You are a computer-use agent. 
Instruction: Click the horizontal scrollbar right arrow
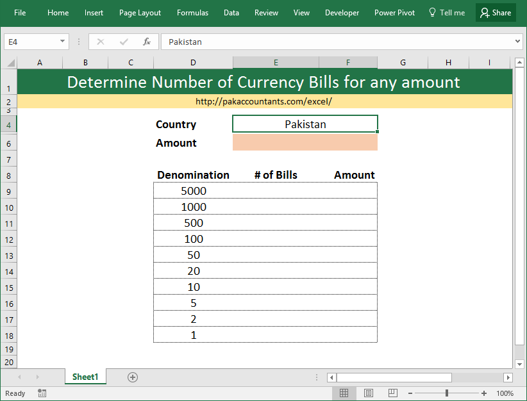(x=508, y=377)
